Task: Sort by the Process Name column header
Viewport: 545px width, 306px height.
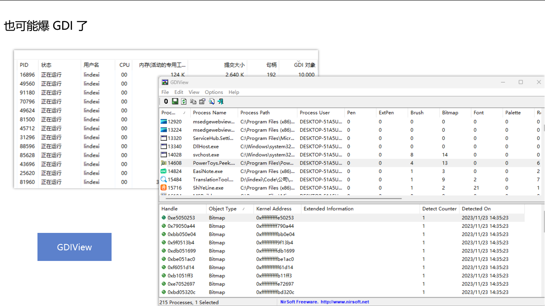Action: pos(209,113)
